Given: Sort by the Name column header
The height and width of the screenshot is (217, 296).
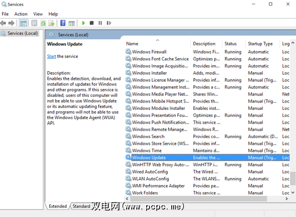Looking at the screenshot, I should [158, 44].
